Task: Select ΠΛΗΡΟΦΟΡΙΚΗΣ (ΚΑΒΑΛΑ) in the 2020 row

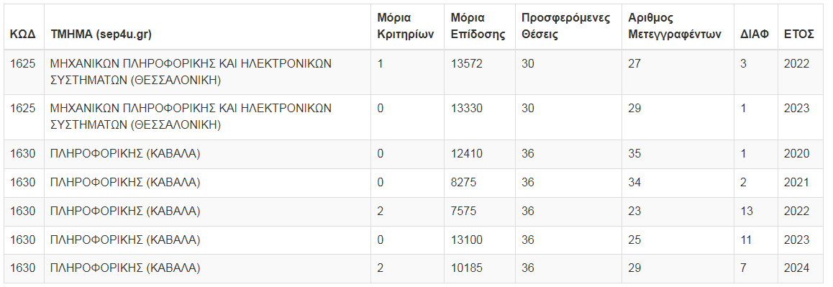Action: click(125, 154)
